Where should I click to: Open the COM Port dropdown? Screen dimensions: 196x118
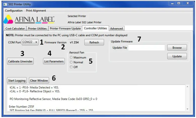point(30,42)
